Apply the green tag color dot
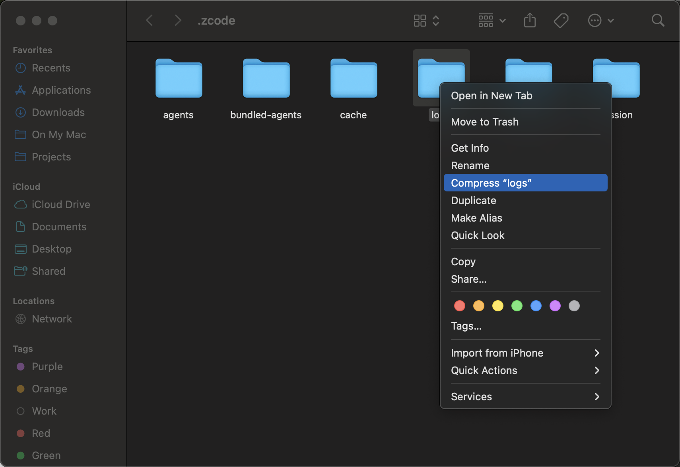This screenshot has height=467, width=680. tap(517, 306)
